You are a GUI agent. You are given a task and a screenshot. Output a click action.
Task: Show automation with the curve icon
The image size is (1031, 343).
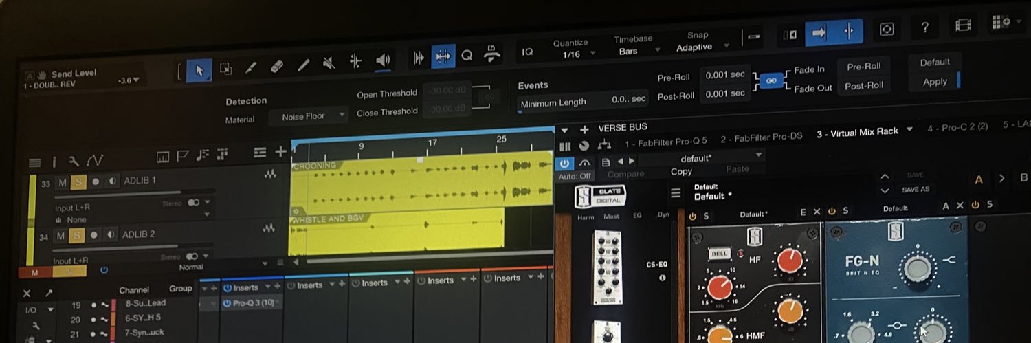pyautogui.click(x=95, y=160)
